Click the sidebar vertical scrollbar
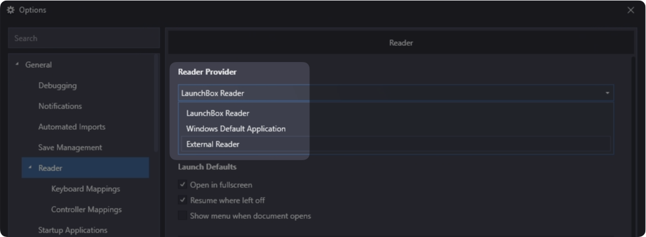 pos(156,103)
